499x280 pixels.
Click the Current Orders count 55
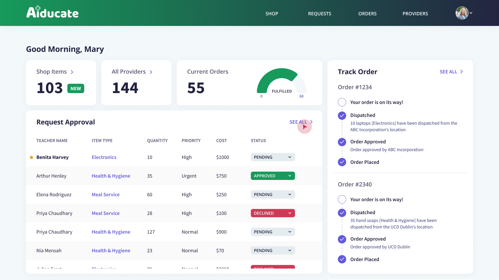point(196,88)
